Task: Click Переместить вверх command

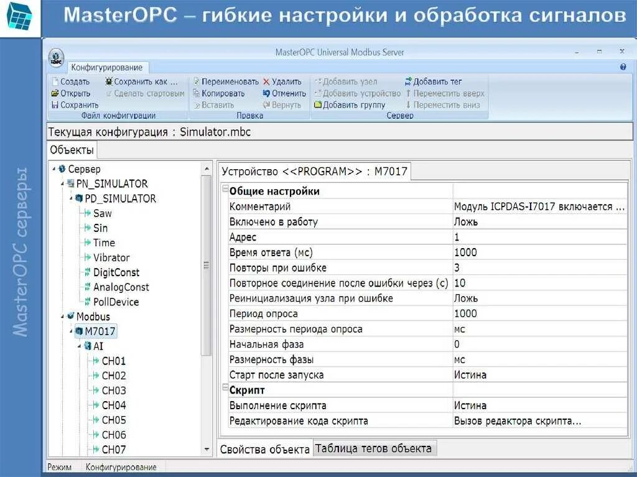Action: coord(445,93)
